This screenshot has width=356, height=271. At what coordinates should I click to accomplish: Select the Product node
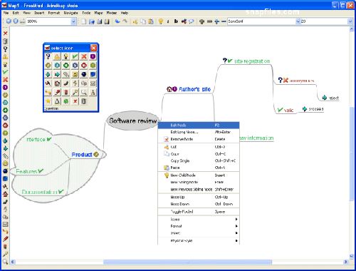[82, 155]
